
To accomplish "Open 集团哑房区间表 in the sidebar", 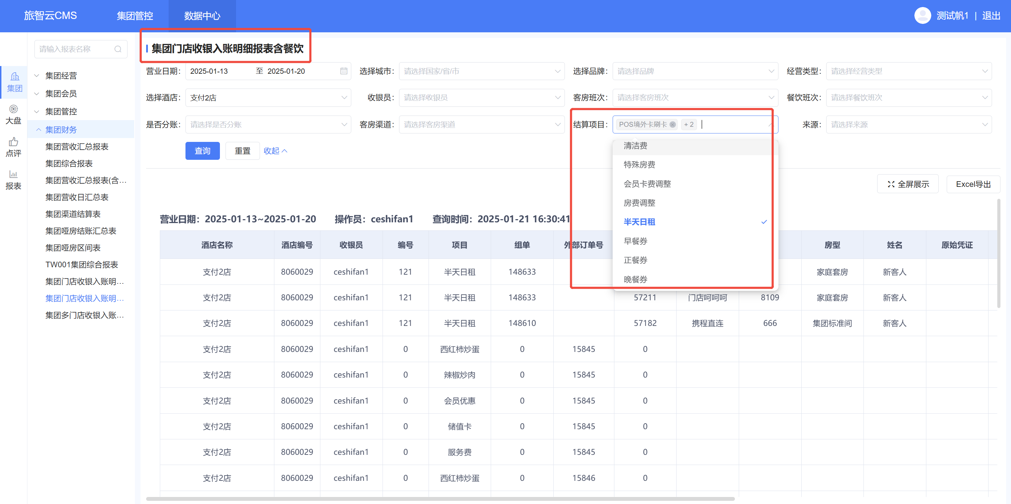I will click(73, 248).
